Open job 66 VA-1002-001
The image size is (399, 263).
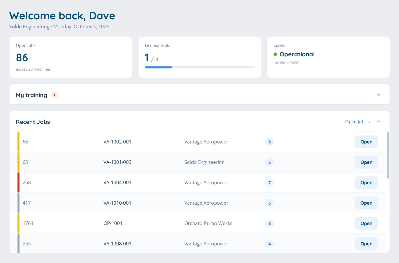pos(366,142)
